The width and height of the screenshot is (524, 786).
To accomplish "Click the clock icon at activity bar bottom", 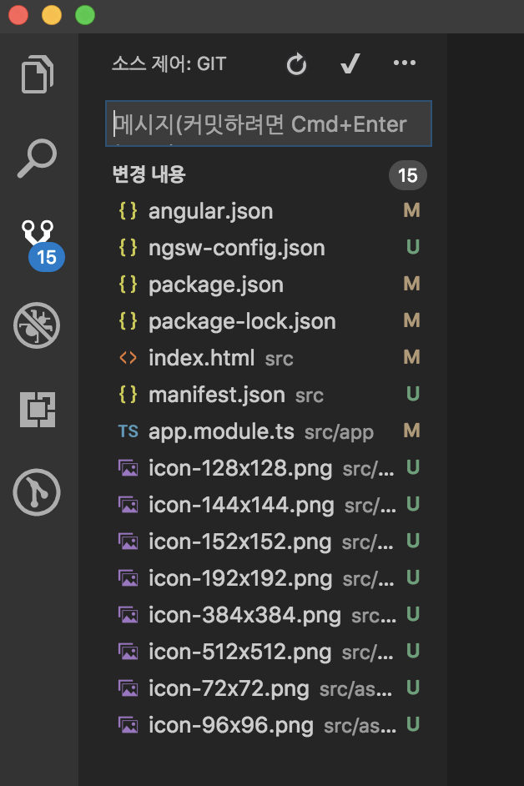I will tap(37, 492).
